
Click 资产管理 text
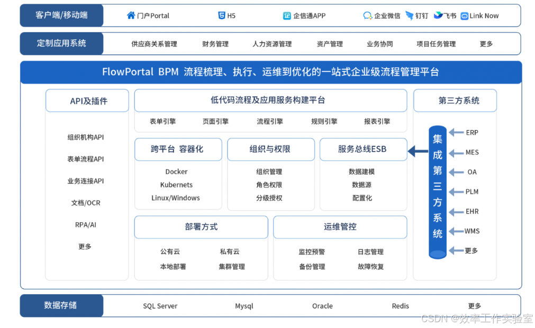[330, 44]
